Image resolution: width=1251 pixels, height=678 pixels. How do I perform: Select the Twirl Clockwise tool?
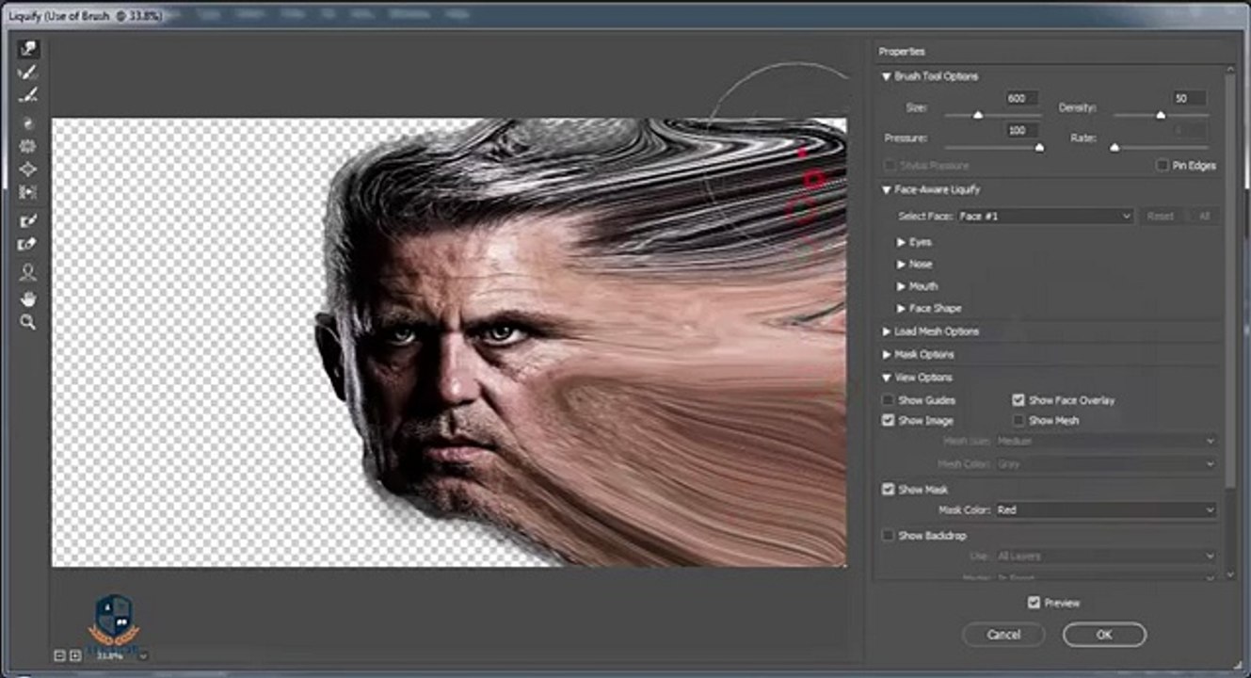[x=28, y=123]
